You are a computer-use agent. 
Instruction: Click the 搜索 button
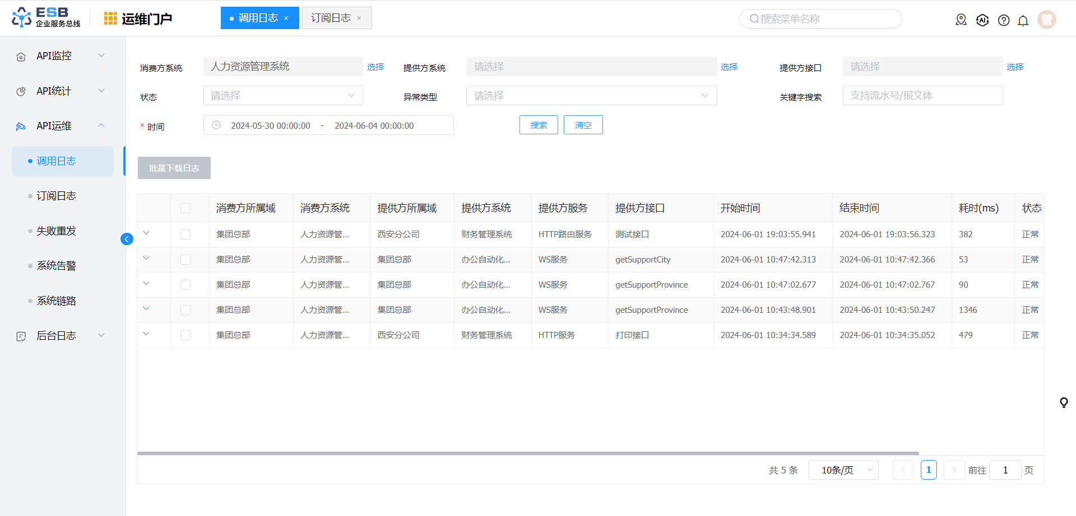539,125
